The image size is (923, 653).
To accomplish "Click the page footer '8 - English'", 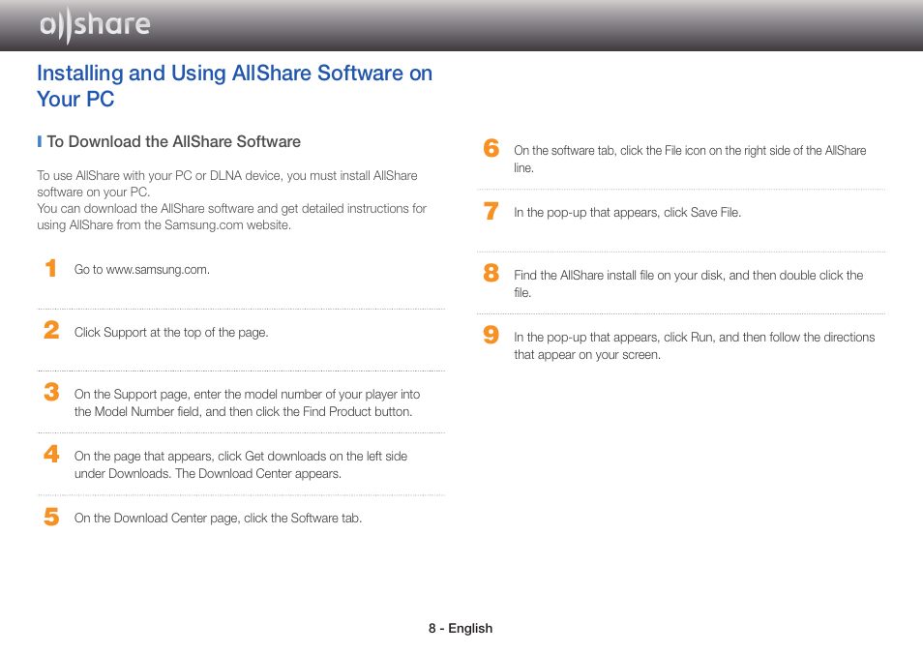I will (461, 628).
